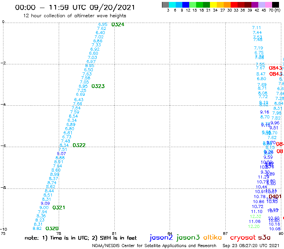Click the blue wave height 9.07
This screenshot has height=249, width=284.
61,154
